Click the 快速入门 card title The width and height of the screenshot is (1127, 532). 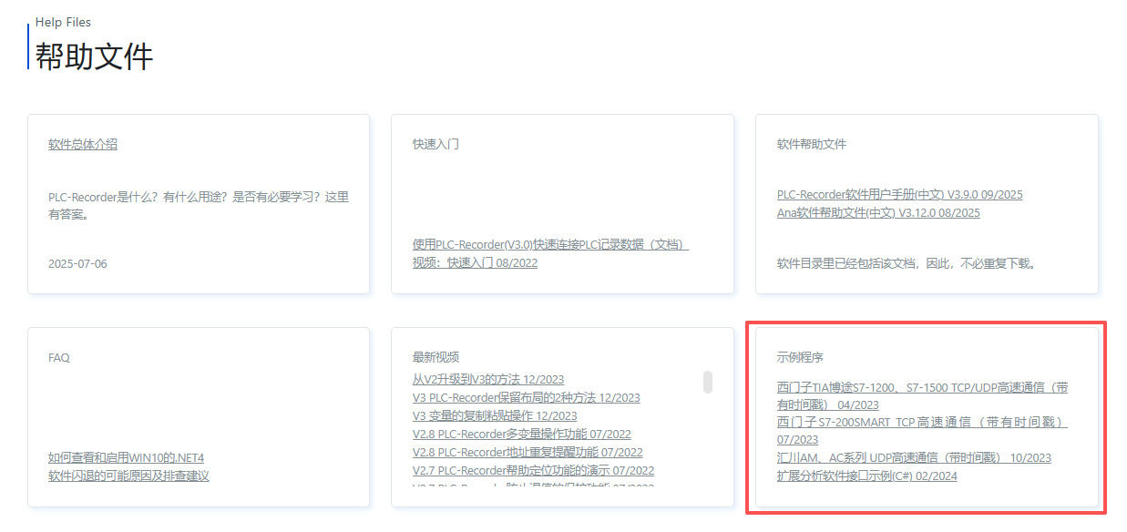pos(435,144)
